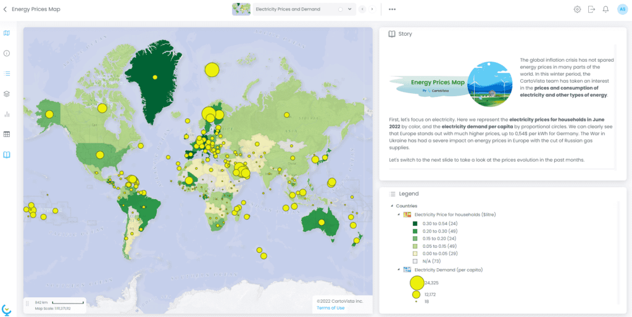Click 'Electricity Price for households ($litre)' label
Image resolution: width=632 pixels, height=317 pixels.
coord(455,215)
